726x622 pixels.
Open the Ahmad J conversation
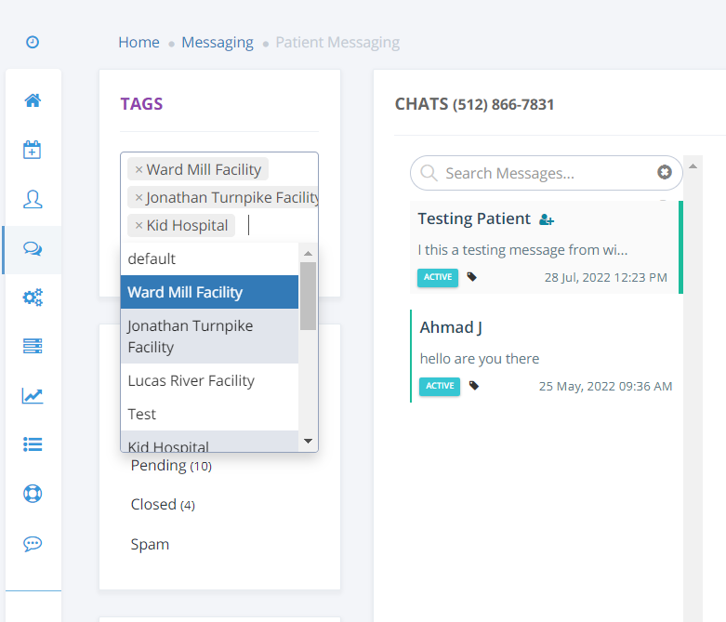click(x=547, y=356)
